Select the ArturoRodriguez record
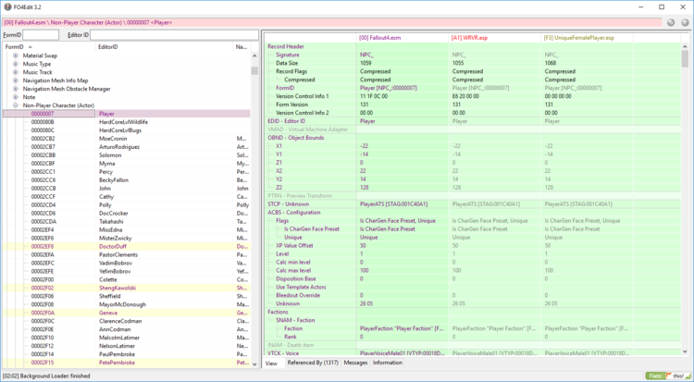Screen dimensions: 694x382 click(127, 147)
